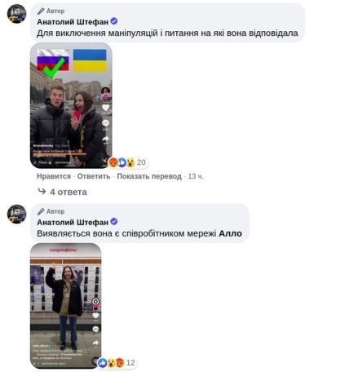This screenshot has height=372, width=349.
Task: Click heart icon on first TikTok screenshot
Action: click(x=106, y=108)
